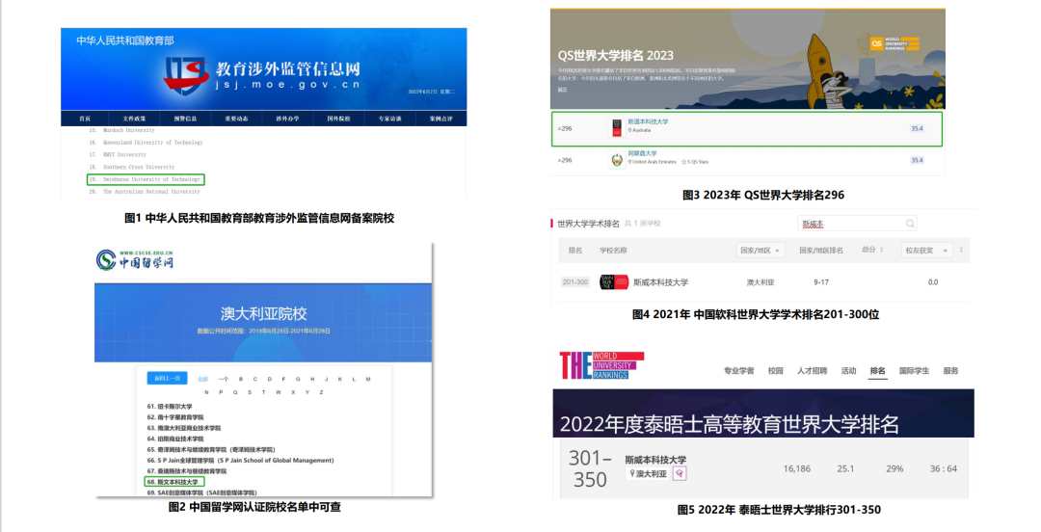Screen dimensions: 1041x532
Task: Select 排名 tab in THE navigation
Action: (878, 371)
